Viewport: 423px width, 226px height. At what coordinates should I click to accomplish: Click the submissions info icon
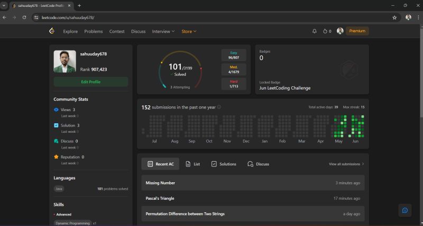point(219,107)
